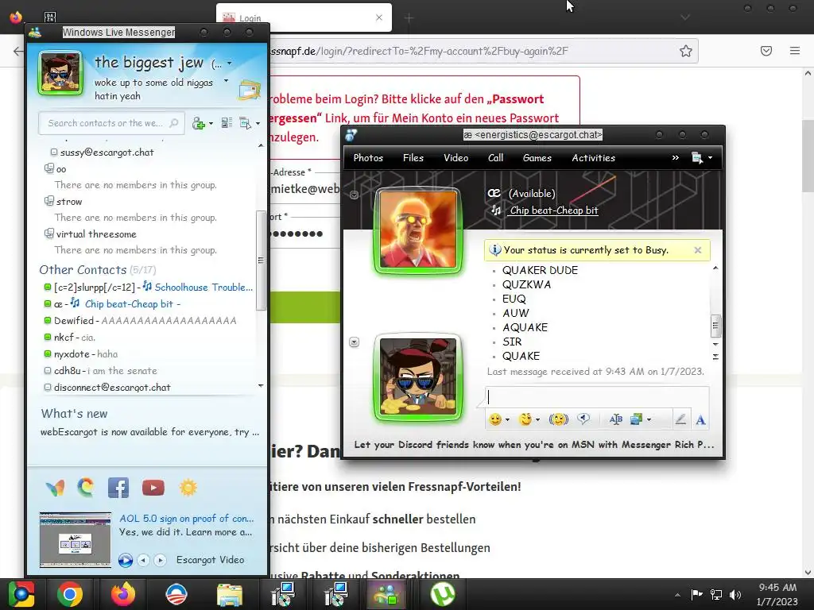Image resolution: width=814 pixels, height=610 pixels.
Task: Open 'AOL 5.0 sign on proof' link
Action: pyautogui.click(x=186, y=518)
